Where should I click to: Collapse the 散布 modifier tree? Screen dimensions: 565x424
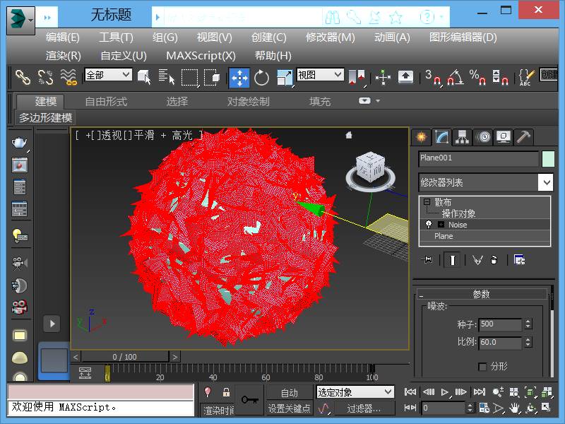(x=427, y=201)
